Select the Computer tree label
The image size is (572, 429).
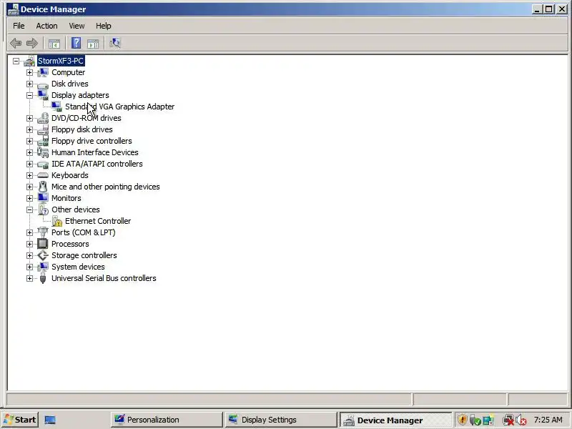tap(68, 72)
